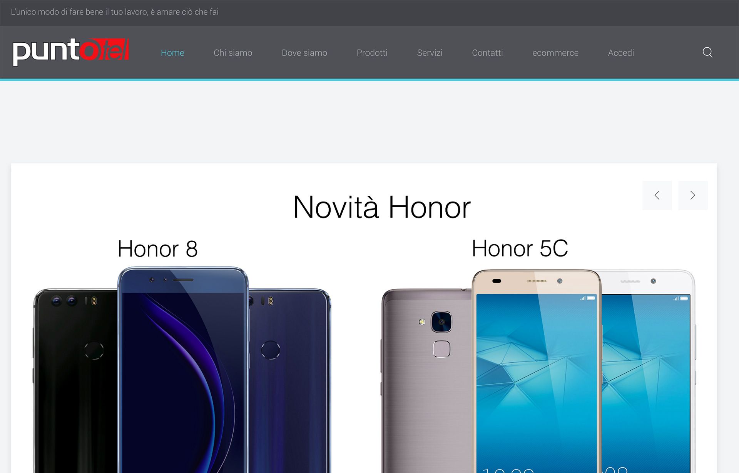739x473 pixels.
Task: Click the puntotel logo
Action: [x=71, y=52]
